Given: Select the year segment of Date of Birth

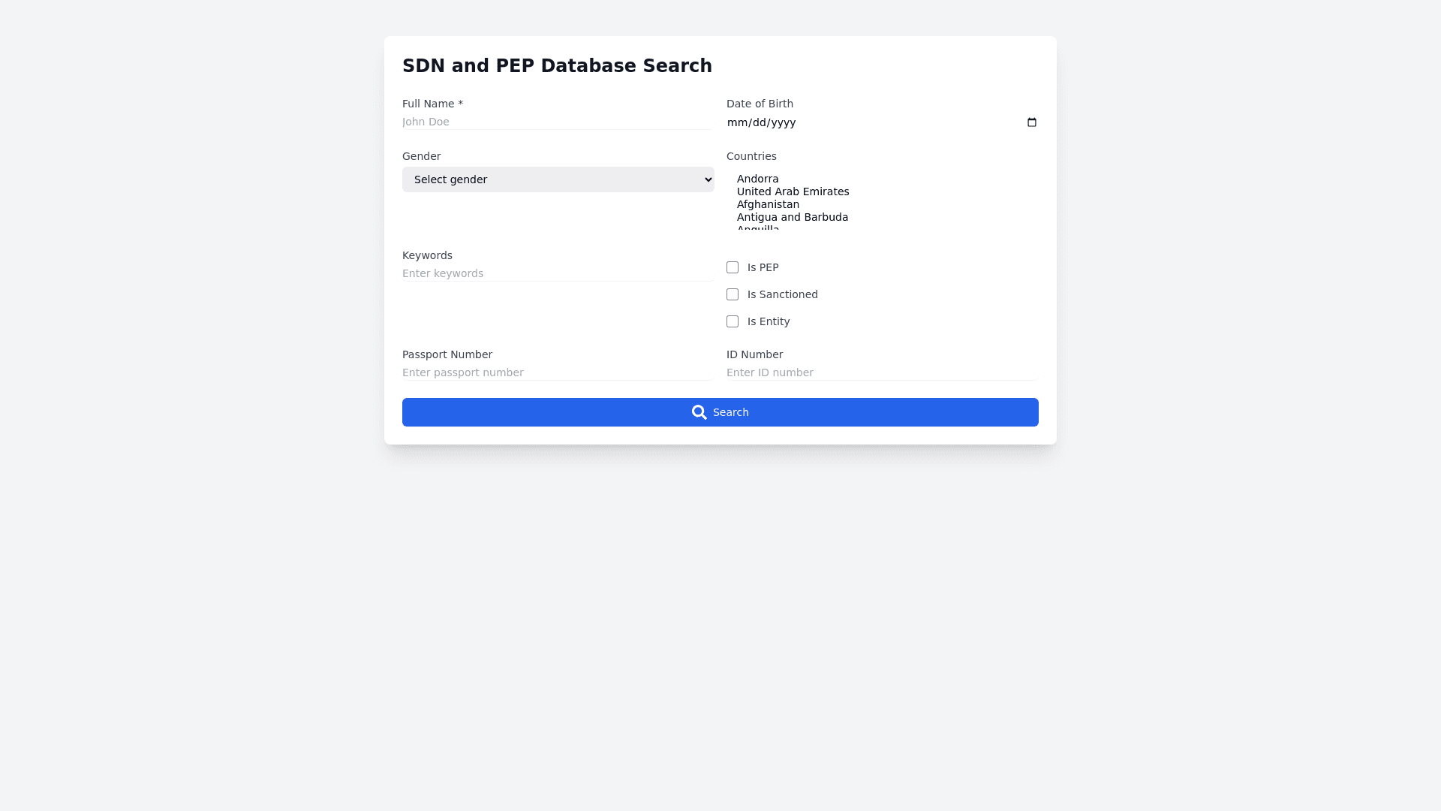Looking at the screenshot, I should [782, 122].
